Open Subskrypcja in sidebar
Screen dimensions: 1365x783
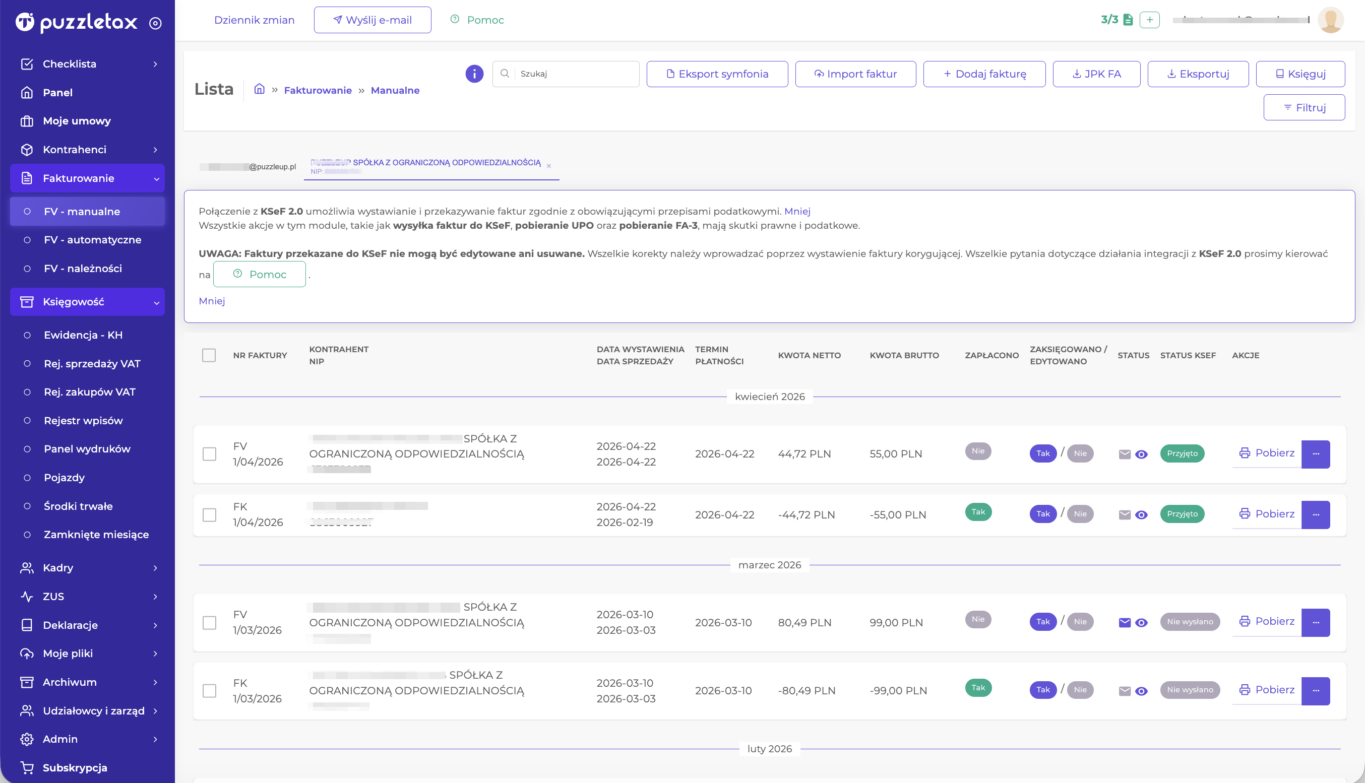[x=87, y=767]
